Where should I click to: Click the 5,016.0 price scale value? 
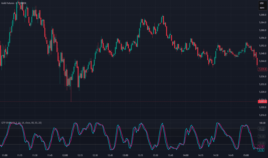click(263, 115)
